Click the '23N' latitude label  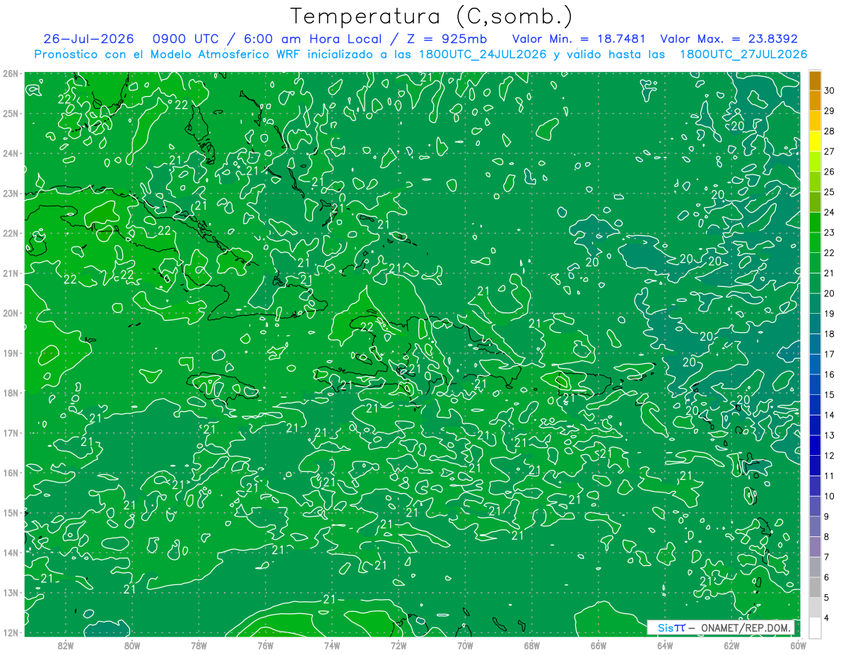(x=11, y=193)
